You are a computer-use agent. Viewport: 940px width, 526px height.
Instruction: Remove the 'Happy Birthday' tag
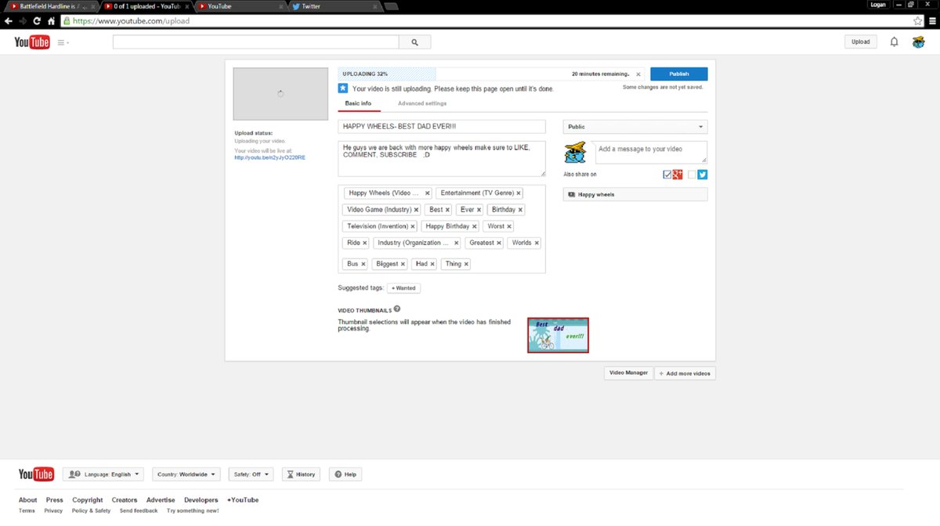coord(475,226)
